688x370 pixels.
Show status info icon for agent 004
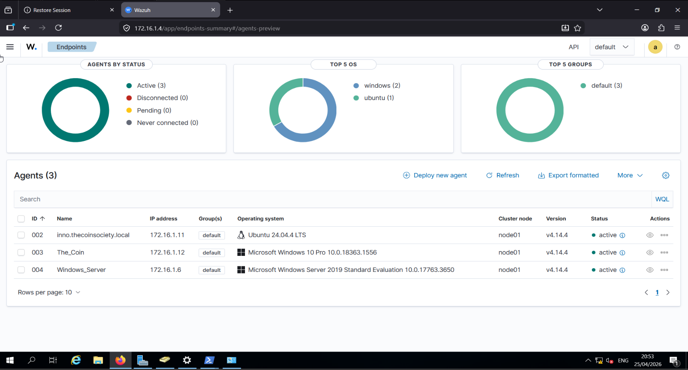point(622,270)
